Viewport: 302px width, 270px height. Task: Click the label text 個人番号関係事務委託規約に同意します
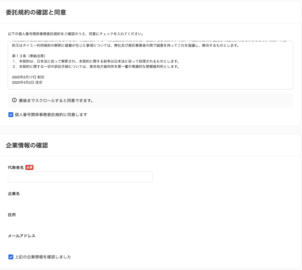point(51,115)
